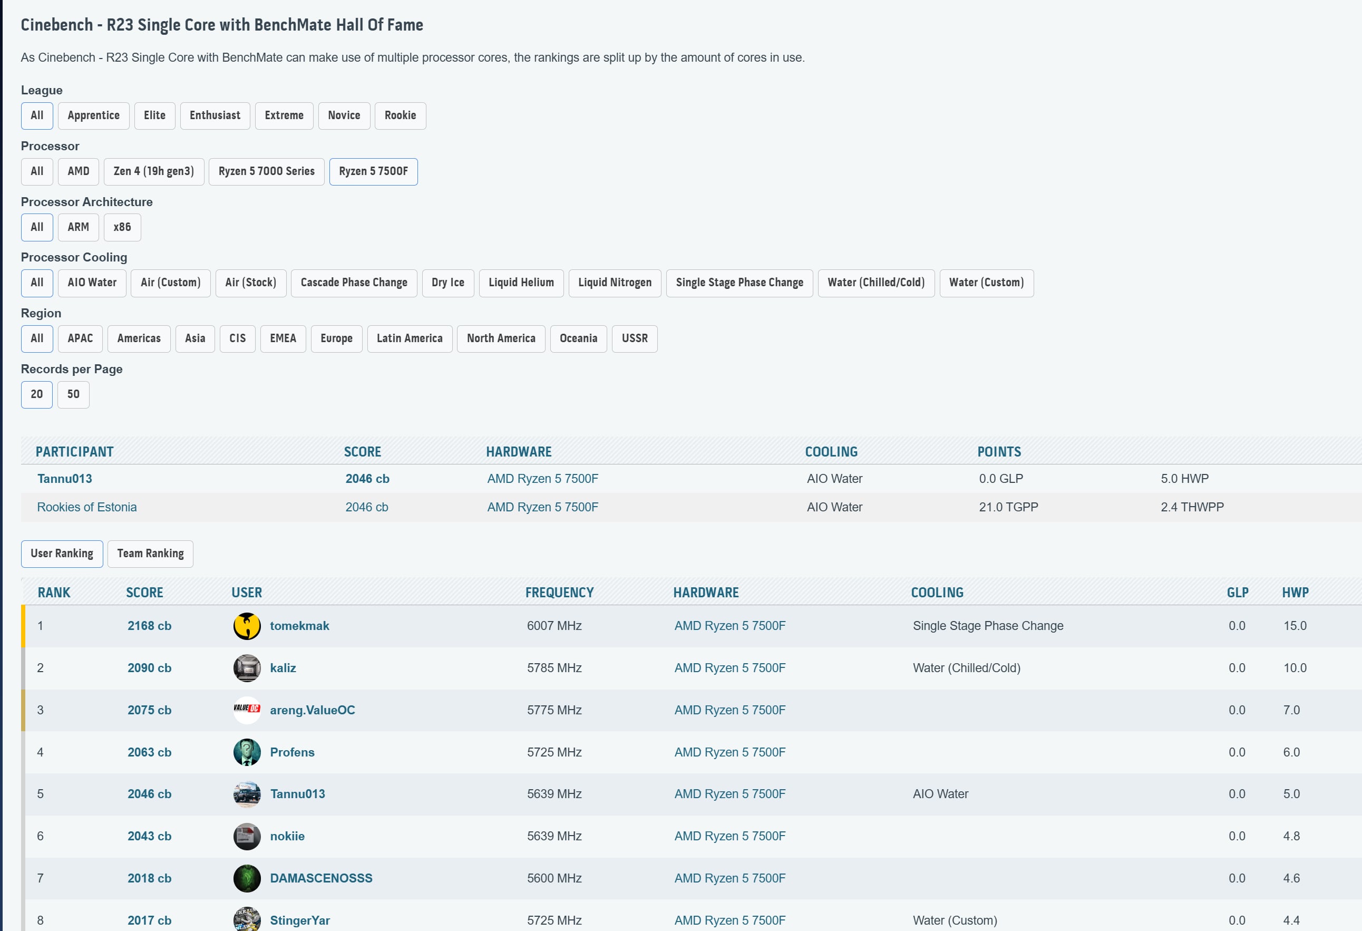Filter region by Latin America
The width and height of the screenshot is (1362, 931).
pyautogui.click(x=410, y=338)
